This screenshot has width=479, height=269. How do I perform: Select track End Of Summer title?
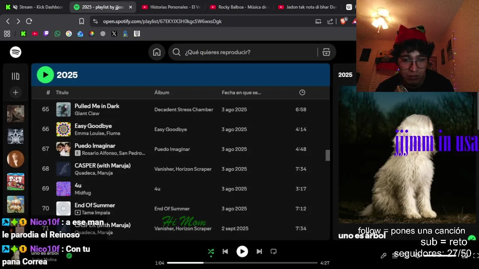coord(95,205)
